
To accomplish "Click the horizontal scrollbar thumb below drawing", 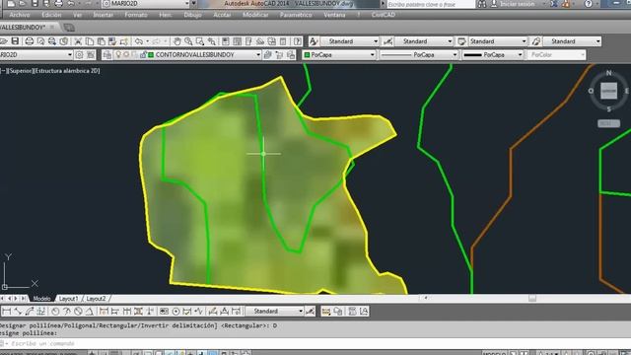I will pyautogui.click(x=532, y=298).
